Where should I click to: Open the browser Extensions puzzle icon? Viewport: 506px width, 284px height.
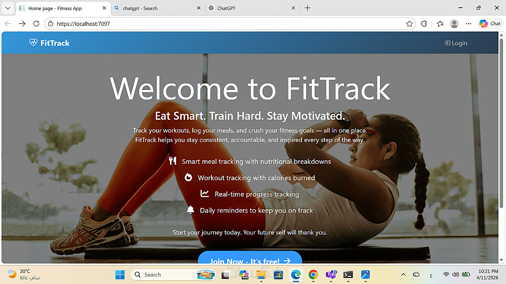click(x=424, y=24)
